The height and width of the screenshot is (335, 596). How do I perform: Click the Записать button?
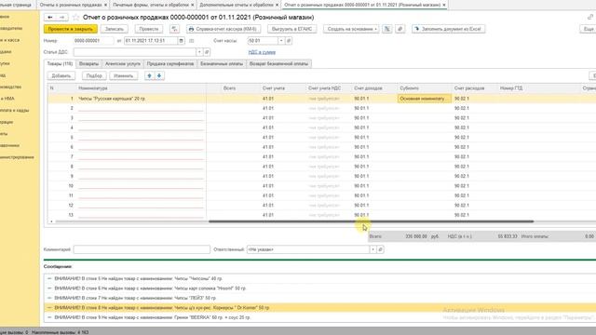115,29
